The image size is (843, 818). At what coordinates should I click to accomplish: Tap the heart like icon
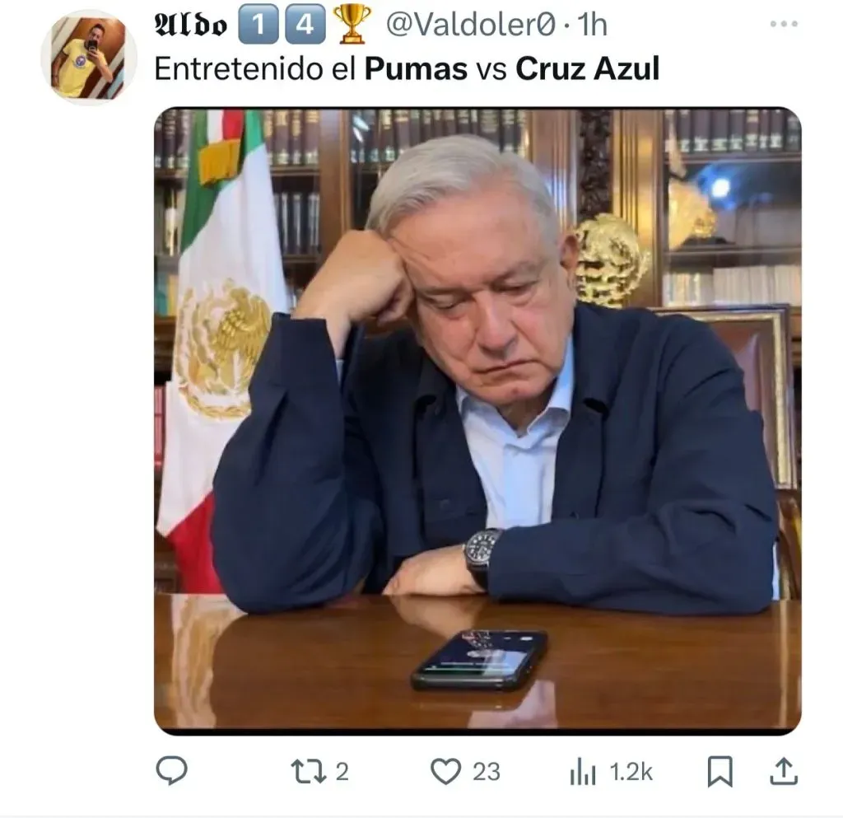coord(445,771)
